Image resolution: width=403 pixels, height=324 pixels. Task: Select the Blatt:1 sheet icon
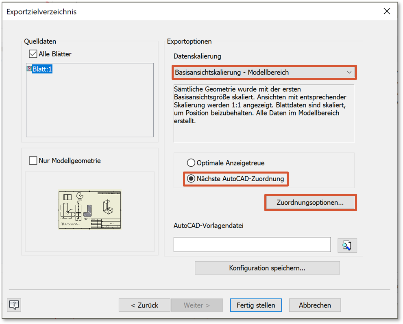(x=29, y=69)
